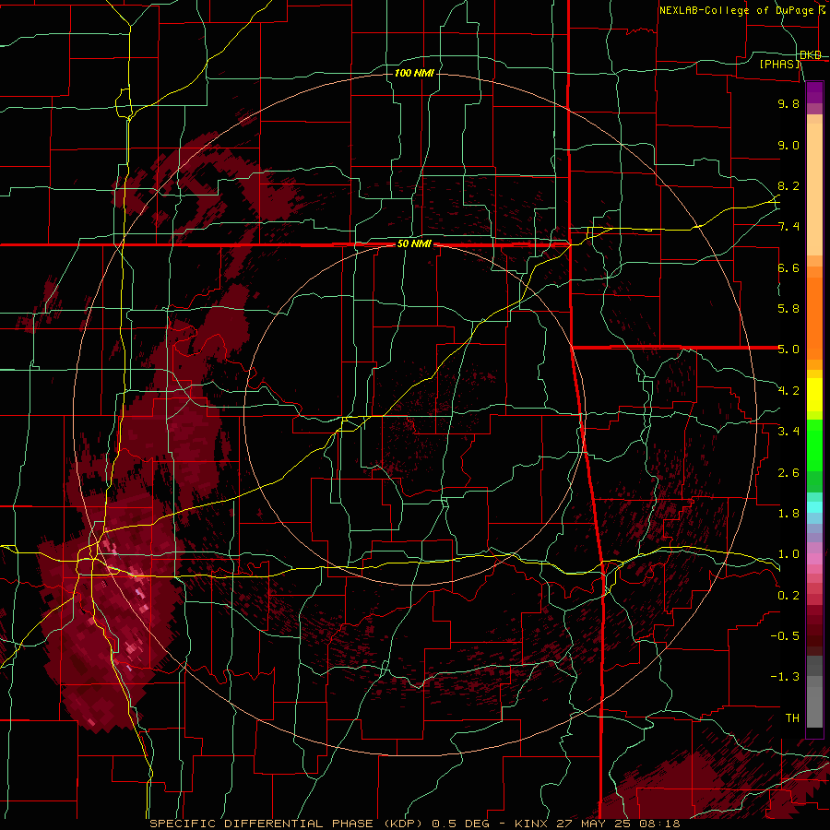Pick the yellow segment of the color bar

point(814,395)
